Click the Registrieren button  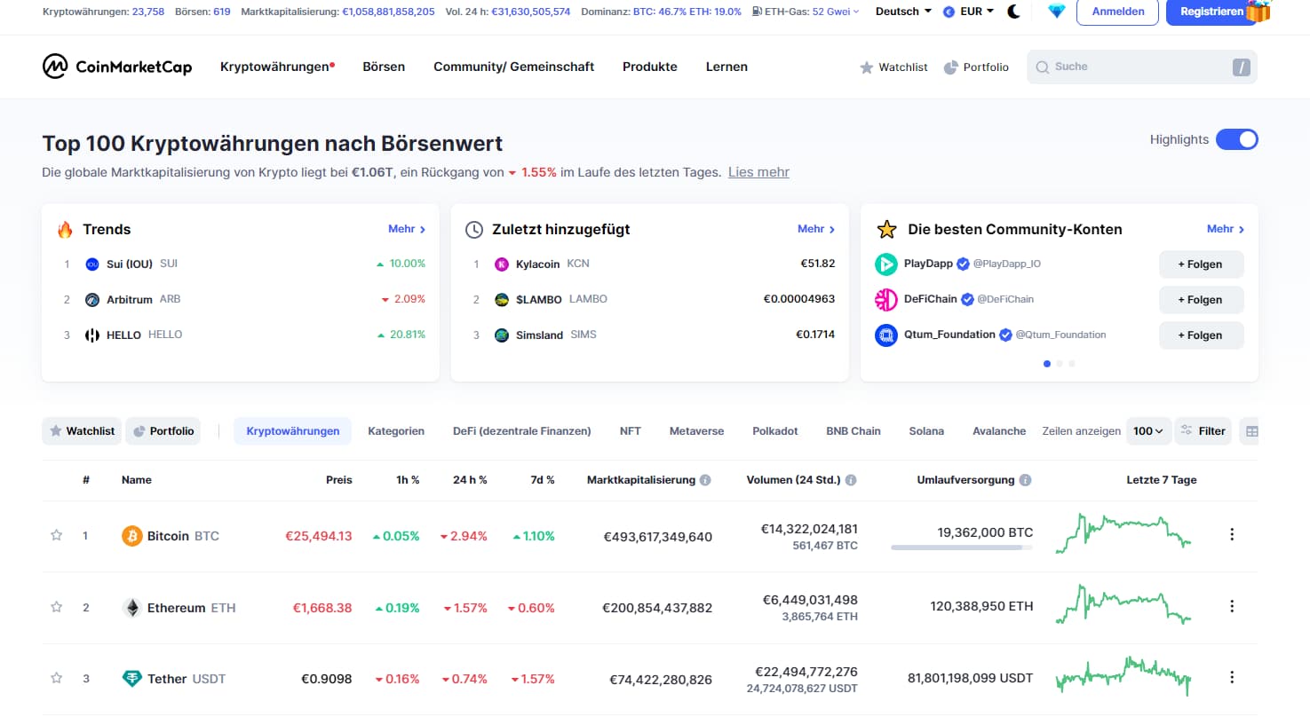[x=1211, y=12]
